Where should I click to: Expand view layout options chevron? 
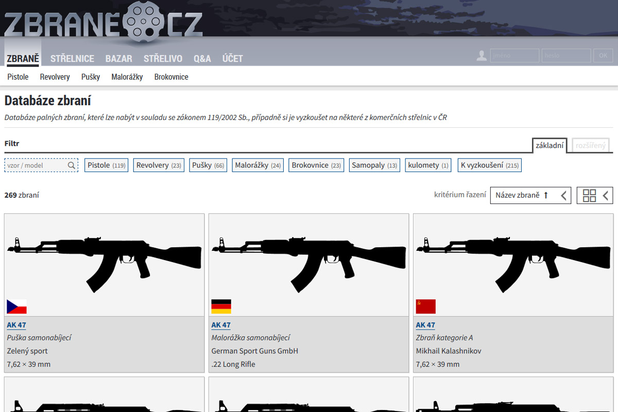click(606, 196)
